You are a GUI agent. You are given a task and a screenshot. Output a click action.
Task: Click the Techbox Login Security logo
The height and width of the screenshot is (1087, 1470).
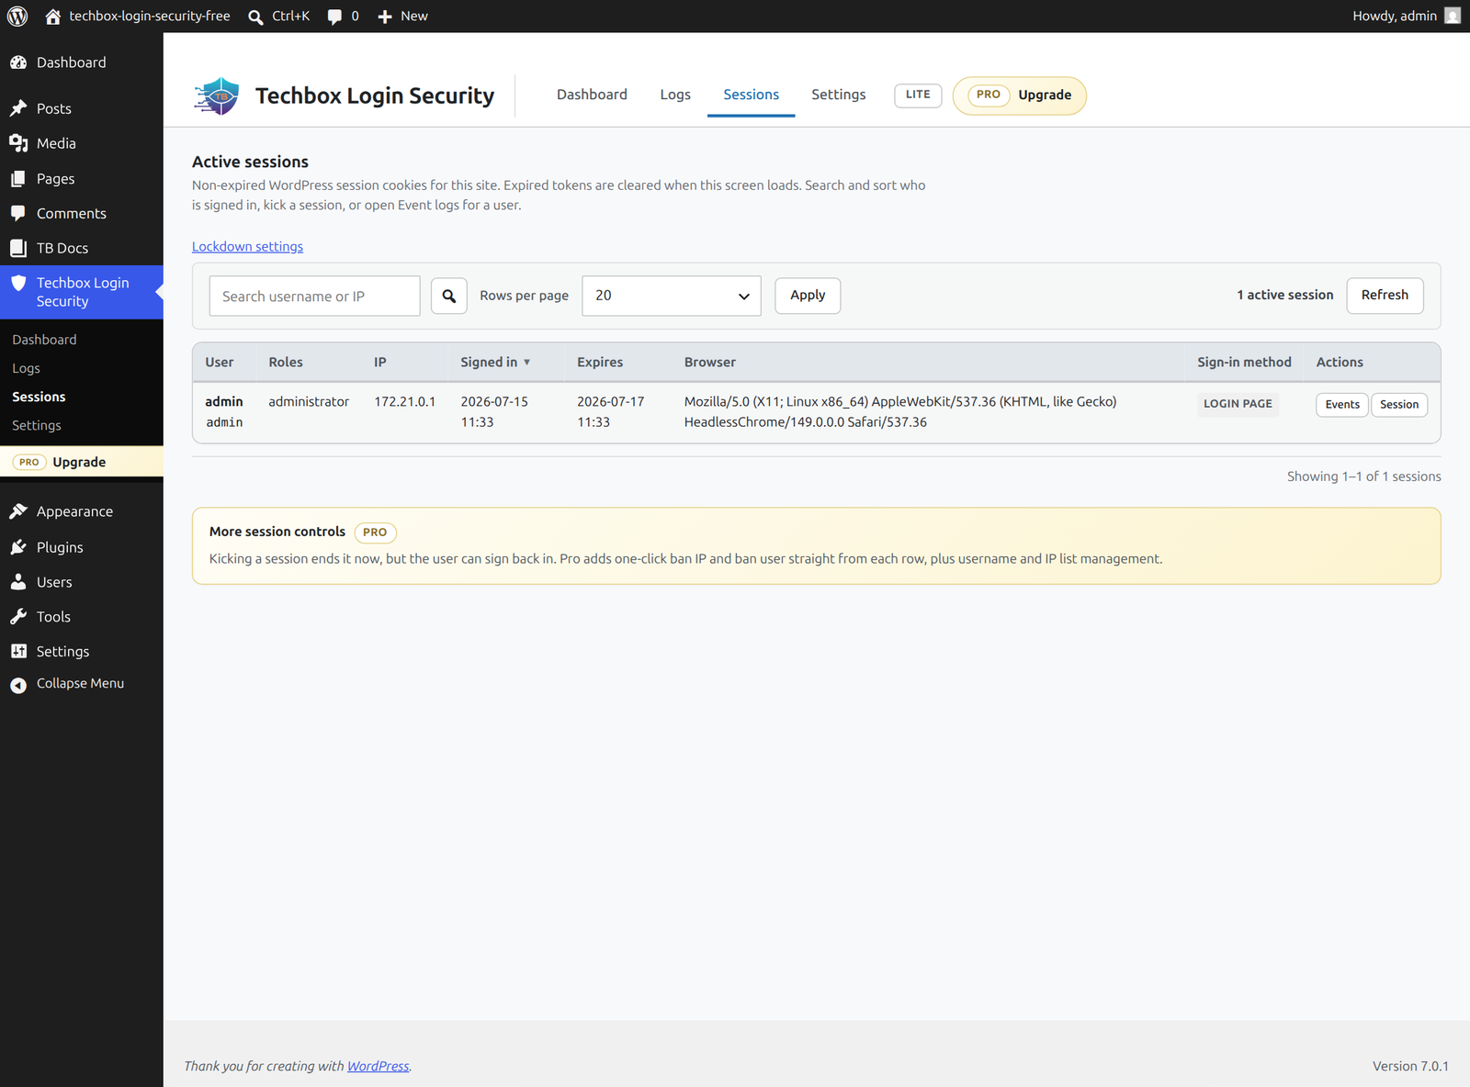pos(217,95)
